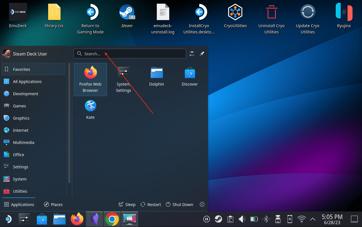Launch Firefox Web Browser from Favorites
This screenshot has height=227, width=362.
(x=90, y=79)
